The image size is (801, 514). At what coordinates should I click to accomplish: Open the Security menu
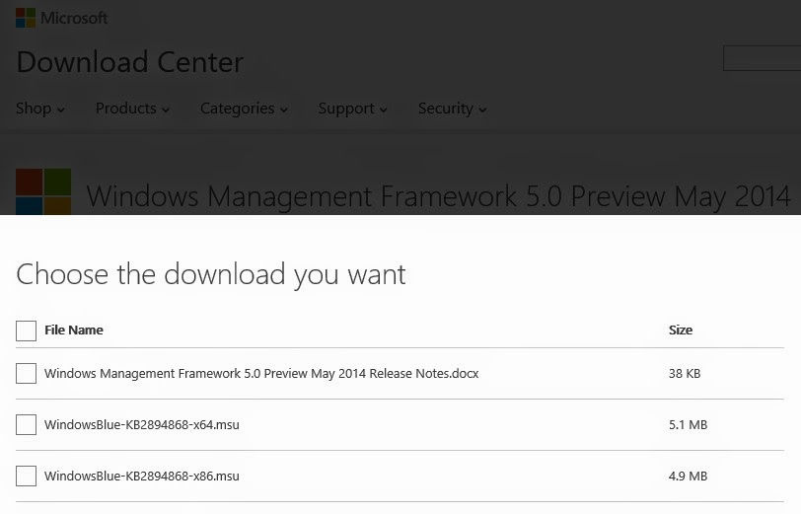tap(452, 109)
